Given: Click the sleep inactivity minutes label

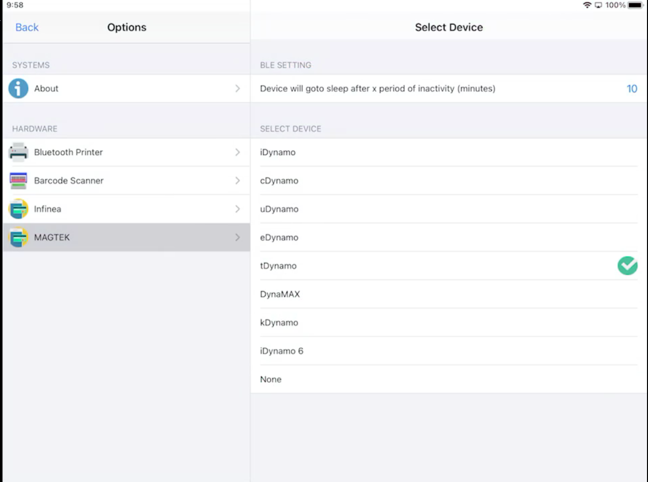Looking at the screenshot, I should tap(377, 88).
